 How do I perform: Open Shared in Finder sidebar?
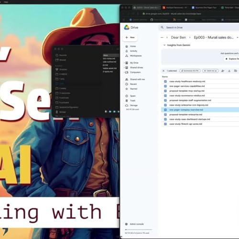[x=61, y=60]
